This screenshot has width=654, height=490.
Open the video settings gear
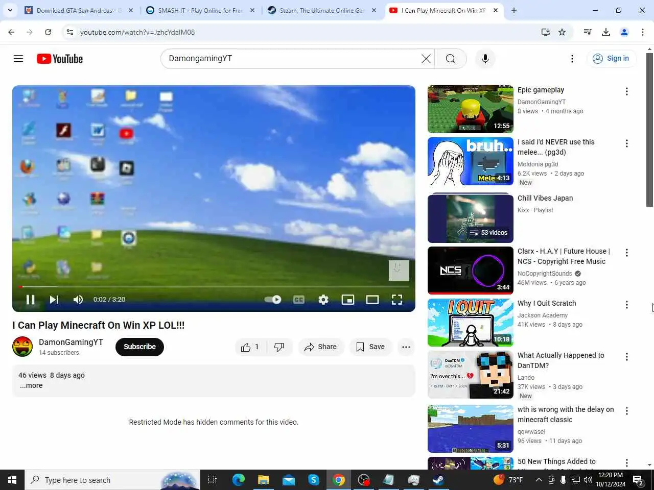tap(323, 300)
